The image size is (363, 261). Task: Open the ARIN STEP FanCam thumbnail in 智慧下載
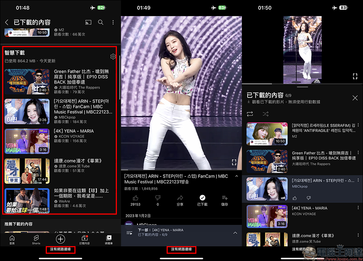click(x=27, y=111)
